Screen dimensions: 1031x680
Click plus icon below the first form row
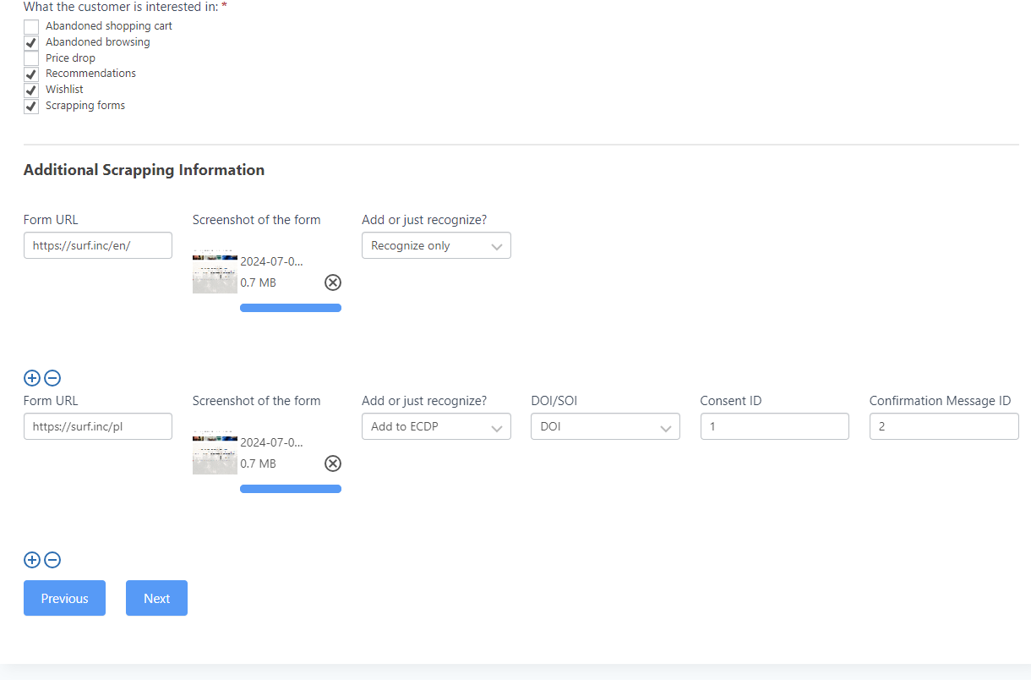click(x=32, y=379)
